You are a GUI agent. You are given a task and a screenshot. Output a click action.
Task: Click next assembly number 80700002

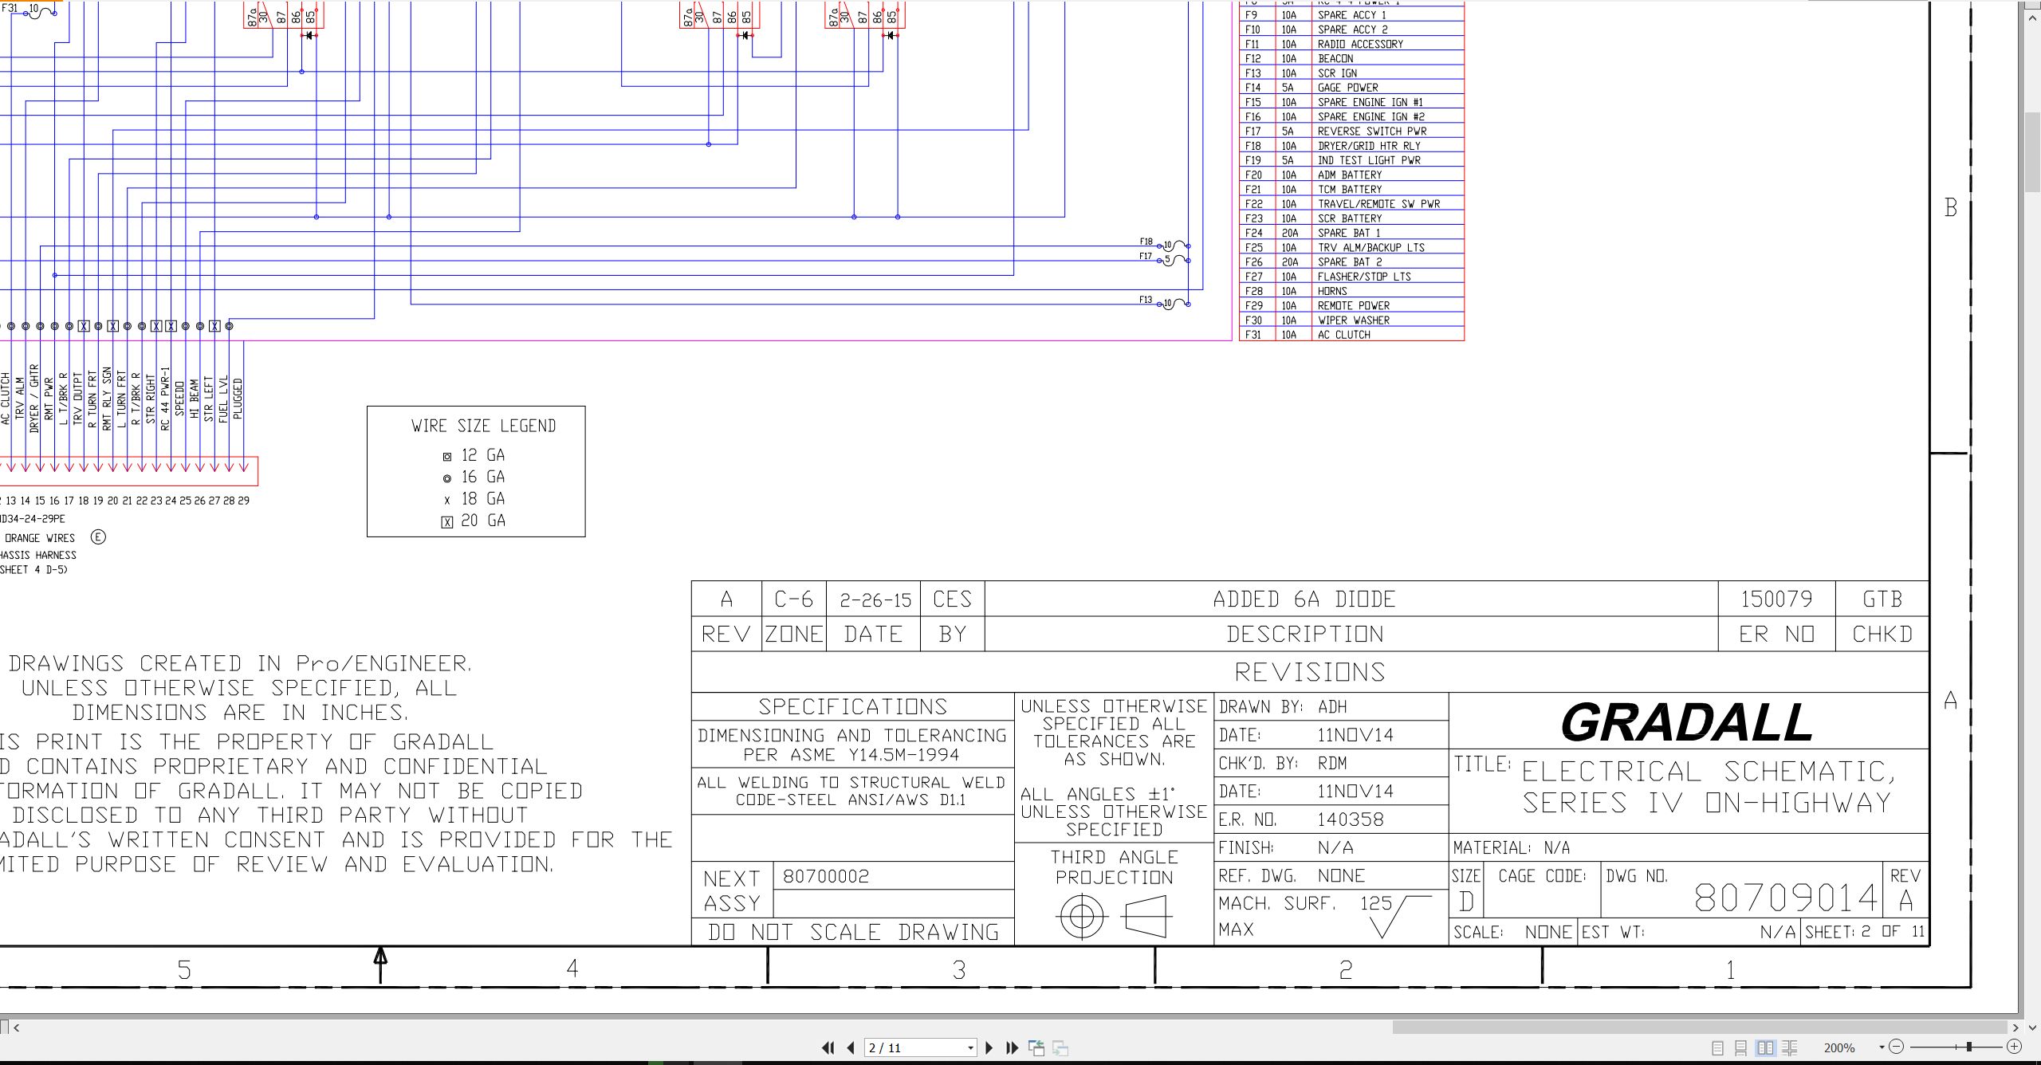(x=826, y=876)
